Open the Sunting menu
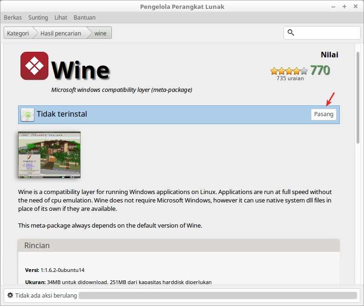This screenshot has height=306, width=364. [x=38, y=17]
